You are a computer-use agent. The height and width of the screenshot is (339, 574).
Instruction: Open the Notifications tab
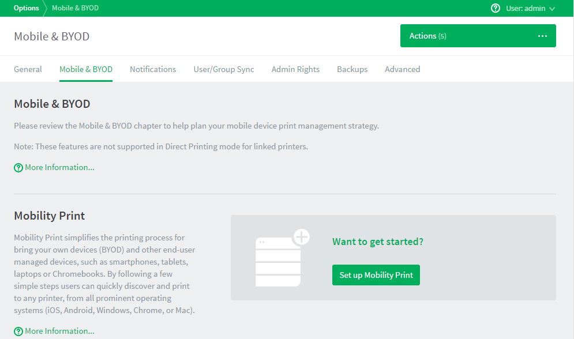pos(153,69)
